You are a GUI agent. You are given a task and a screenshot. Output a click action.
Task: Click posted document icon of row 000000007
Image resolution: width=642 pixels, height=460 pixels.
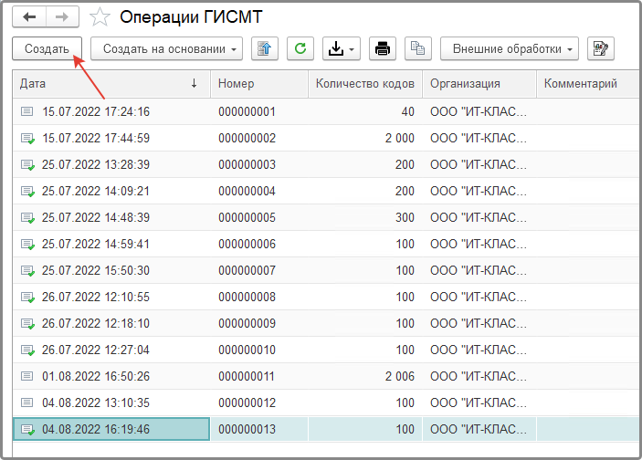(x=27, y=270)
